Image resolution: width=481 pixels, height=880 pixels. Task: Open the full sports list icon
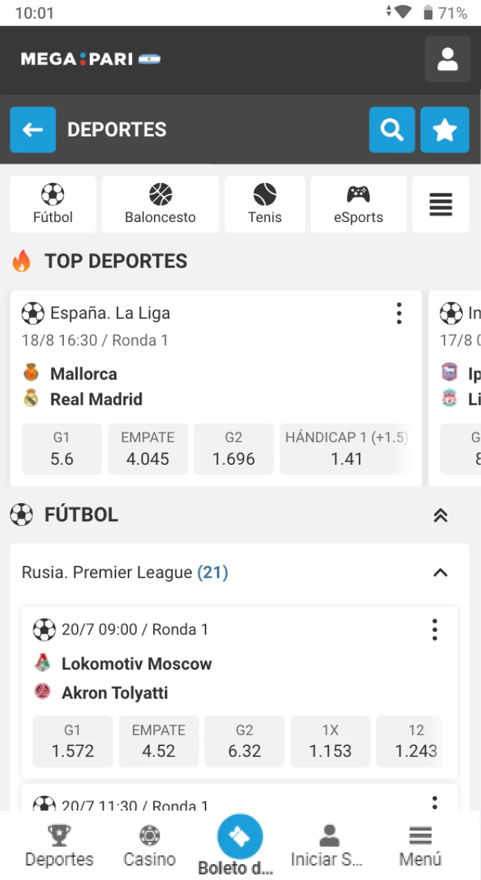(440, 203)
